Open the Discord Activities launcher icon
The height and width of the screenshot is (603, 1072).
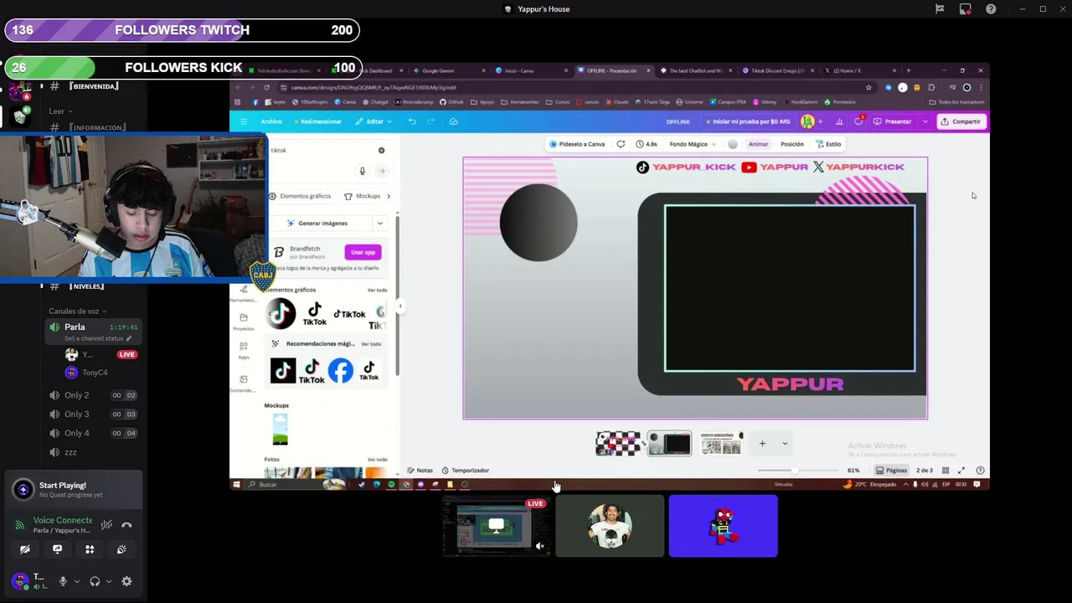coord(90,549)
